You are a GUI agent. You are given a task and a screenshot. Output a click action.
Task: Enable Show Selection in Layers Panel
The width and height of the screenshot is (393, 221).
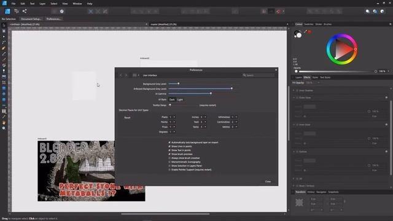169,166
